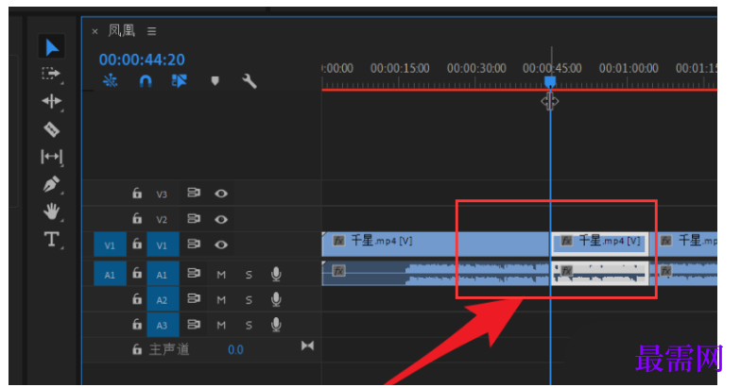Mute the A1 audio track

[221, 275]
